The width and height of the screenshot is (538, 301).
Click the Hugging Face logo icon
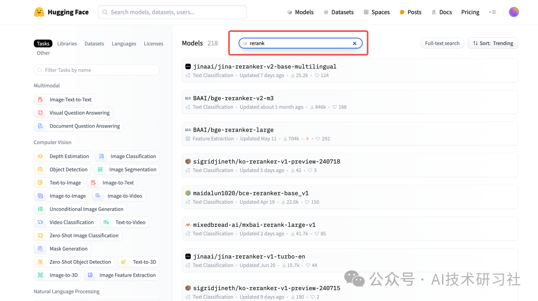click(39, 12)
